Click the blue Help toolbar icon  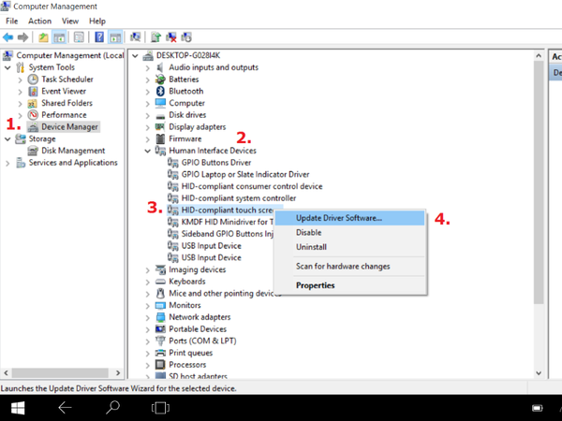pos(97,37)
